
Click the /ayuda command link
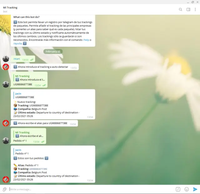tap(18, 44)
